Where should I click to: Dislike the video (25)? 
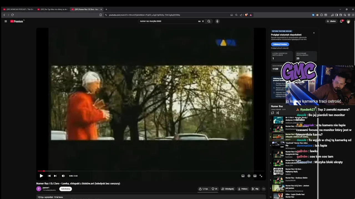[x=214, y=189]
